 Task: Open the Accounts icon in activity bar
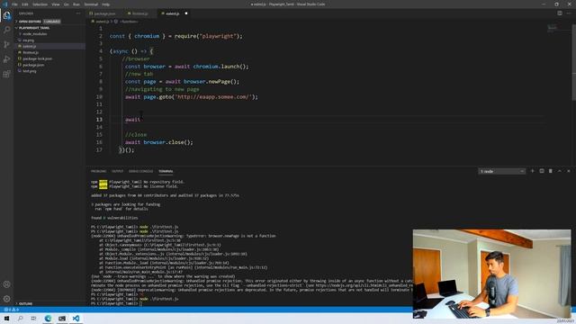(6, 284)
